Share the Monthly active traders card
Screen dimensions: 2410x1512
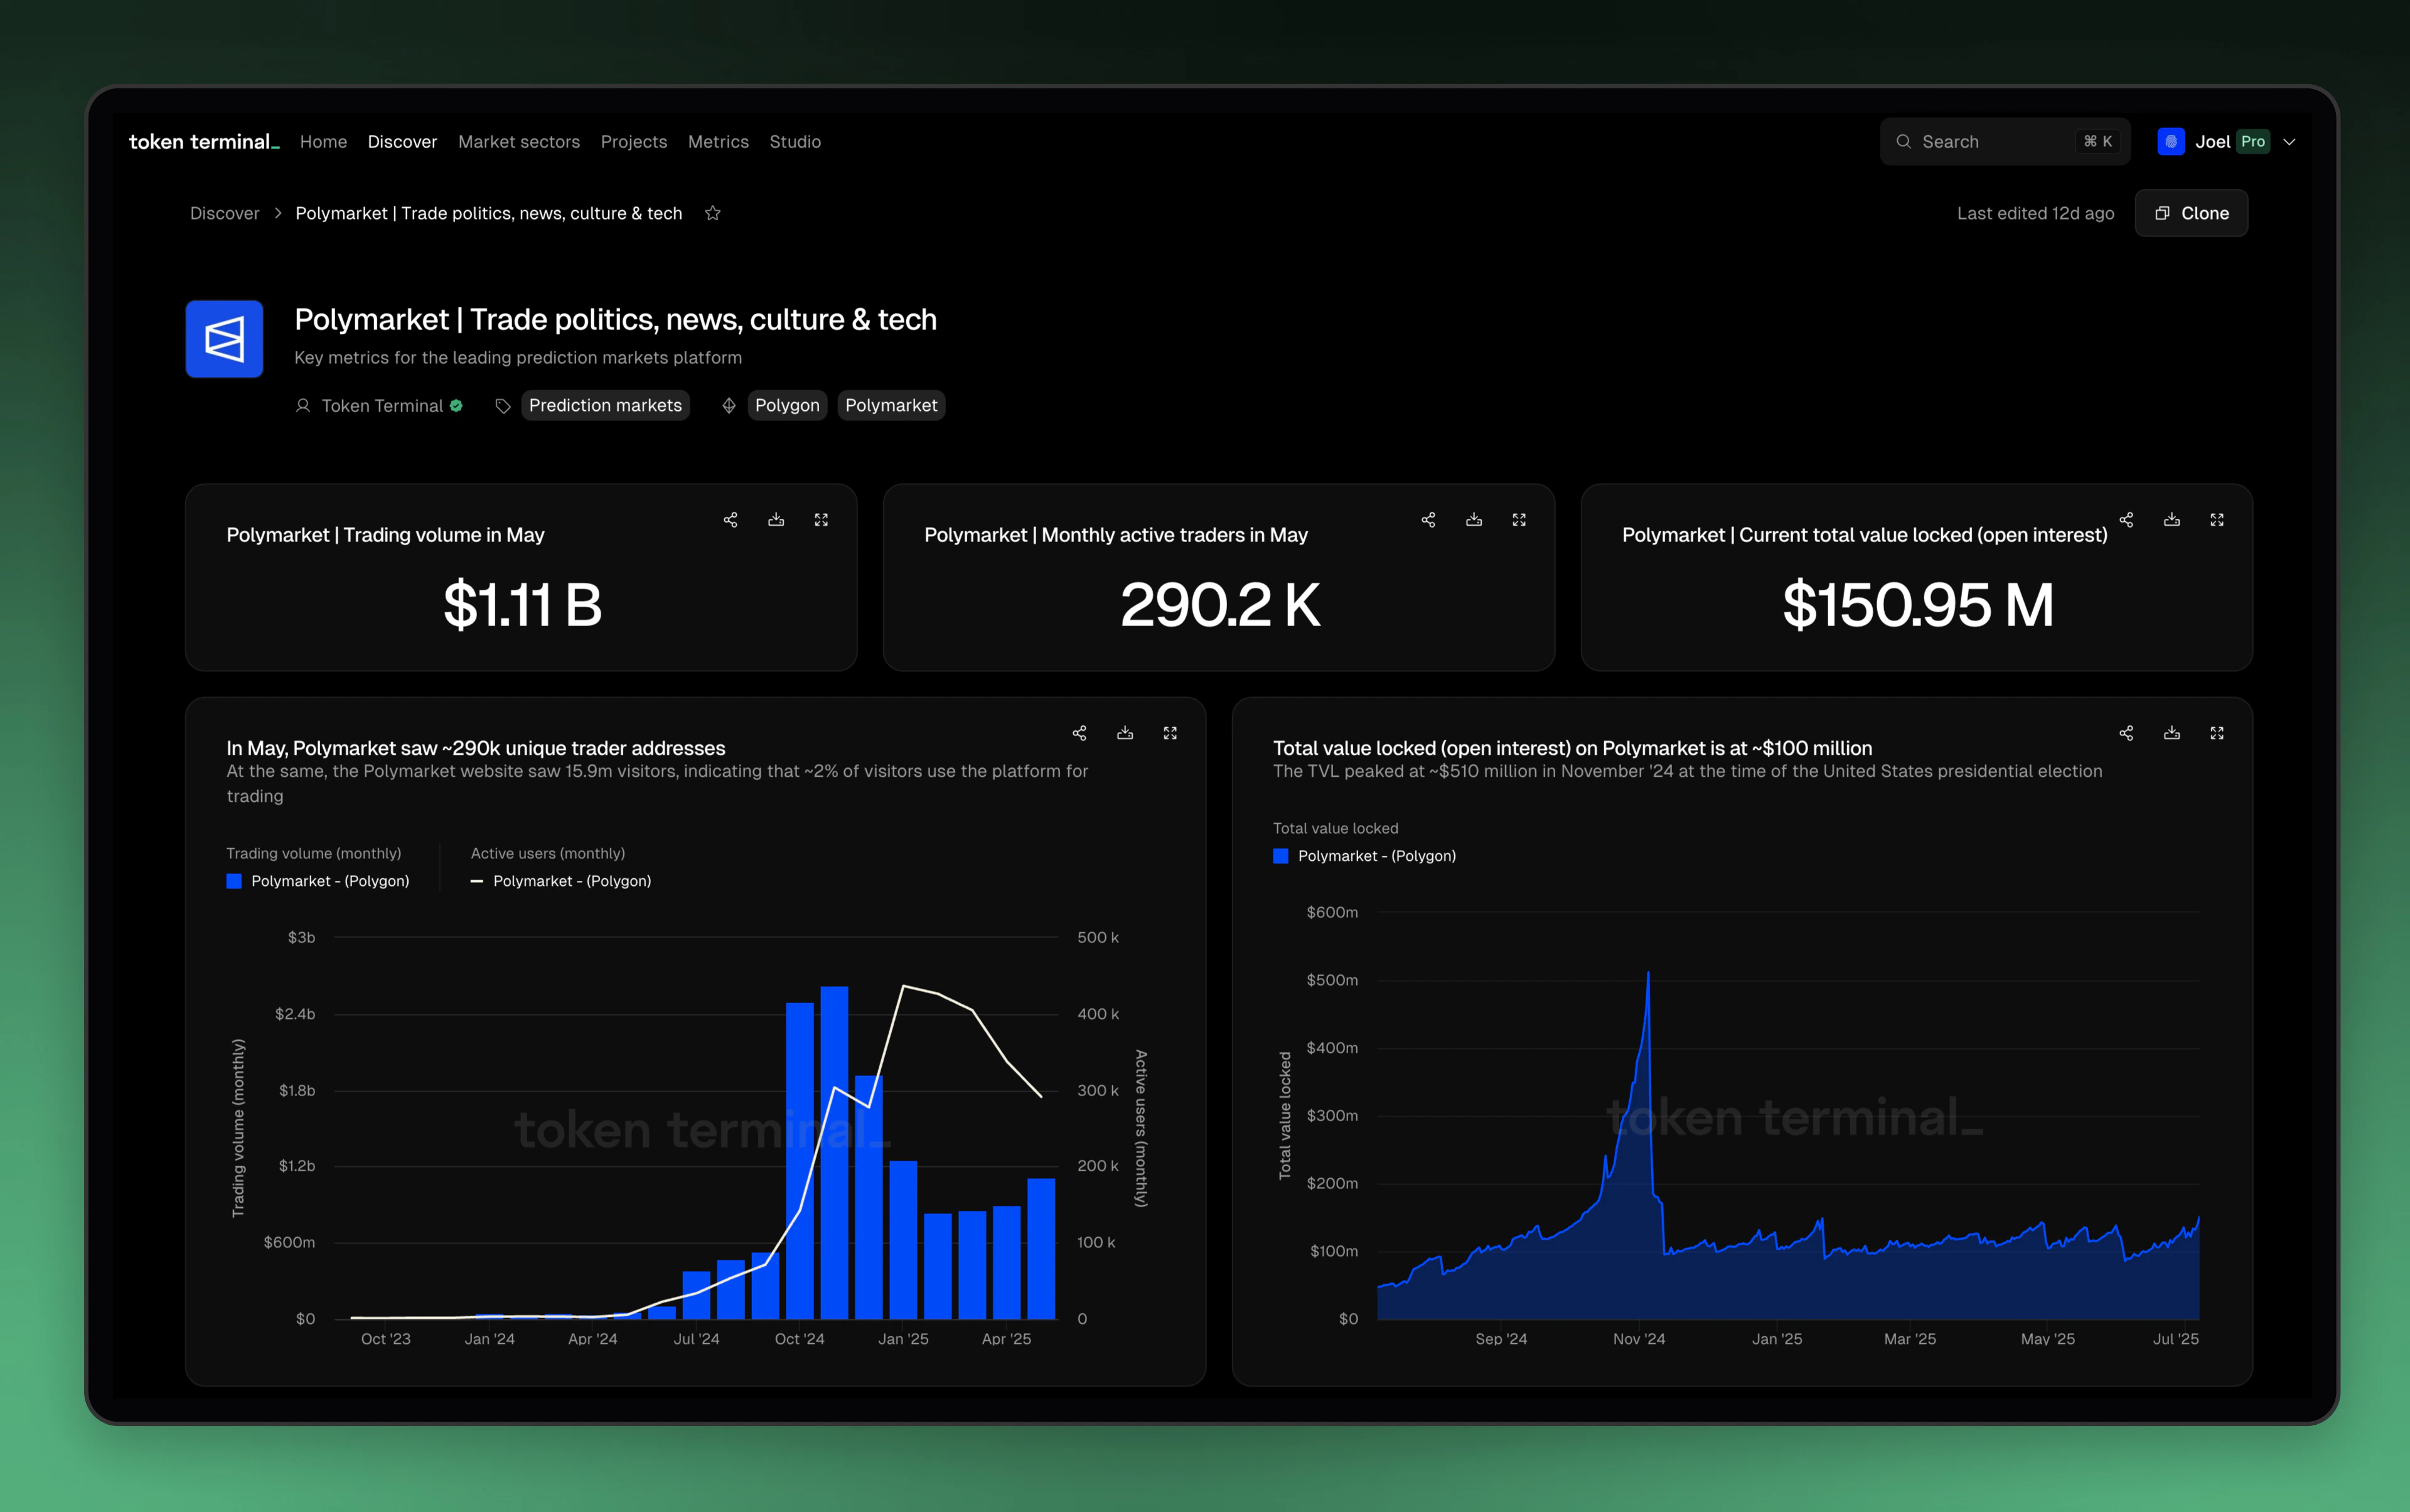click(x=1428, y=520)
